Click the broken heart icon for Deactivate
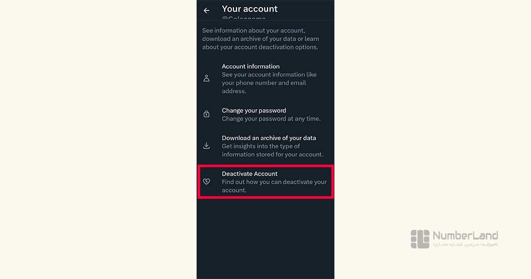 [206, 182]
